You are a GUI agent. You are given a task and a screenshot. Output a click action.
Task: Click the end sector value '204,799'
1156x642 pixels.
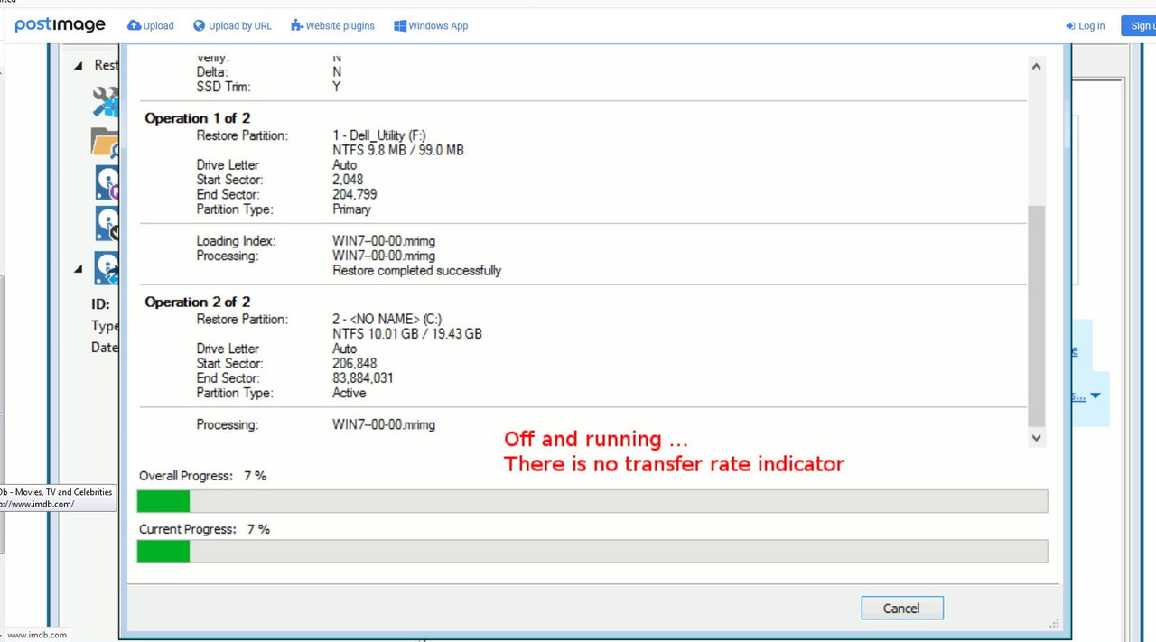pyautogui.click(x=354, y=194)
